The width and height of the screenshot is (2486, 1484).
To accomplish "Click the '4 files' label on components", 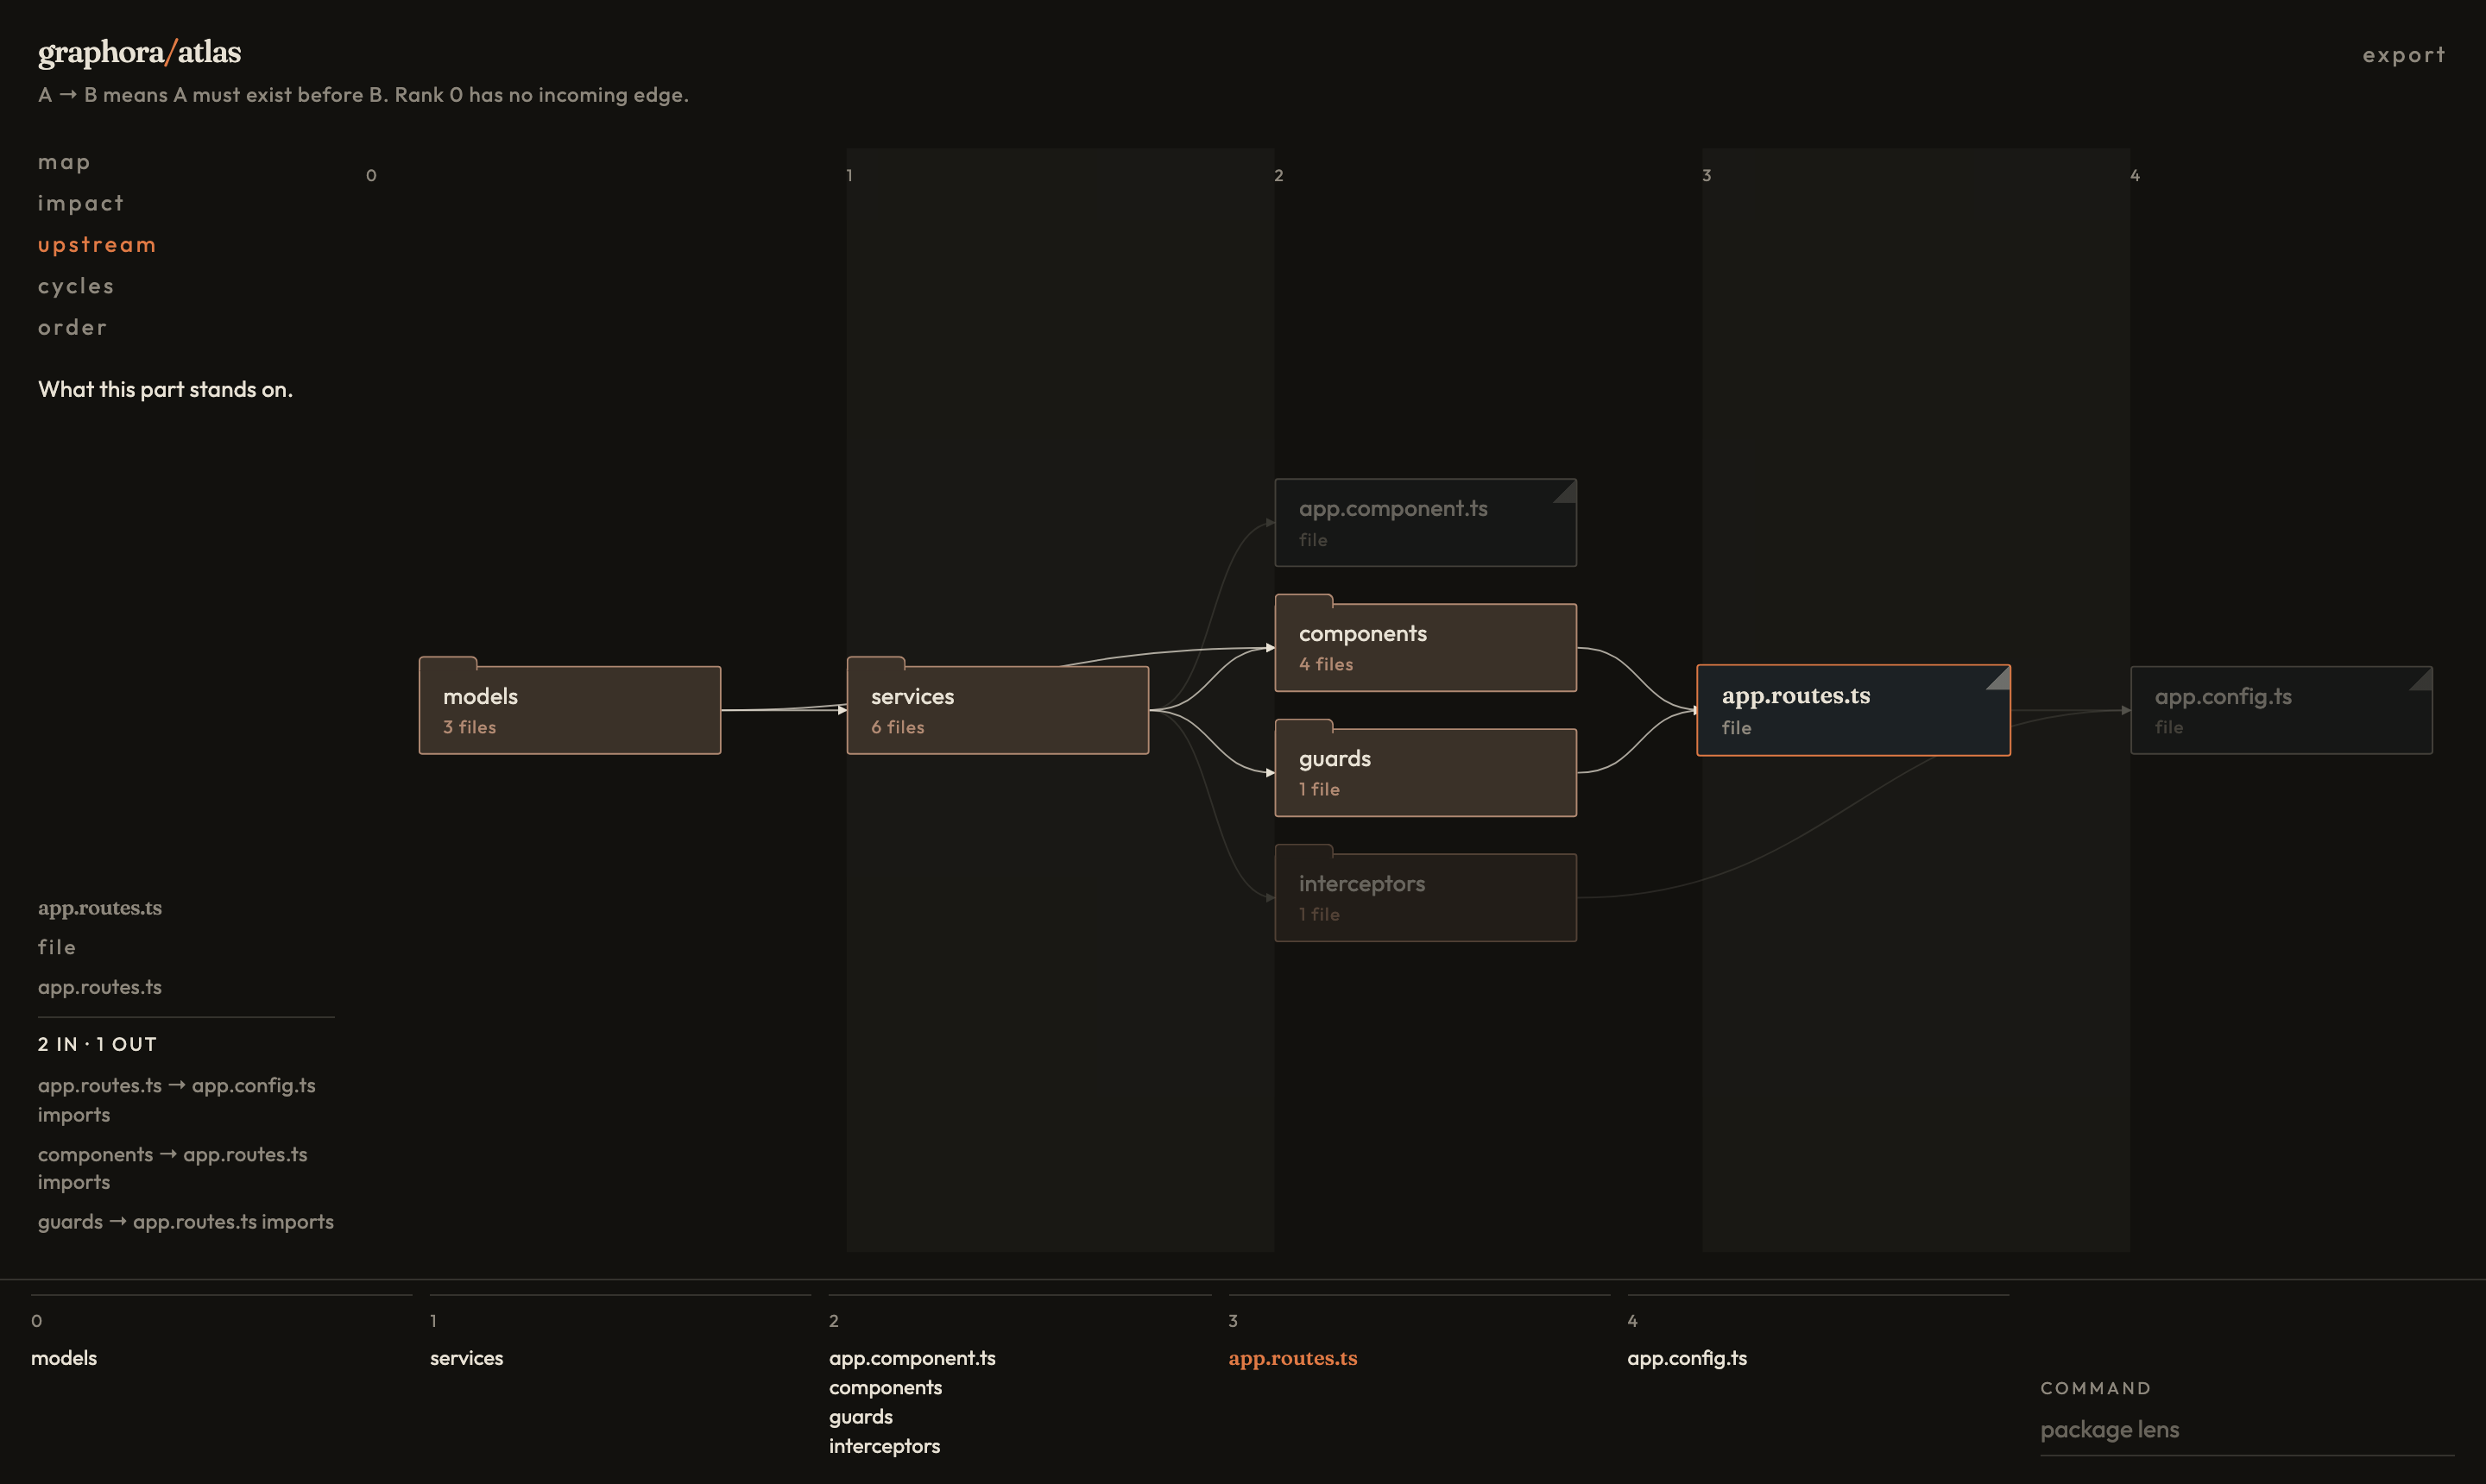I will (1326, 664).
